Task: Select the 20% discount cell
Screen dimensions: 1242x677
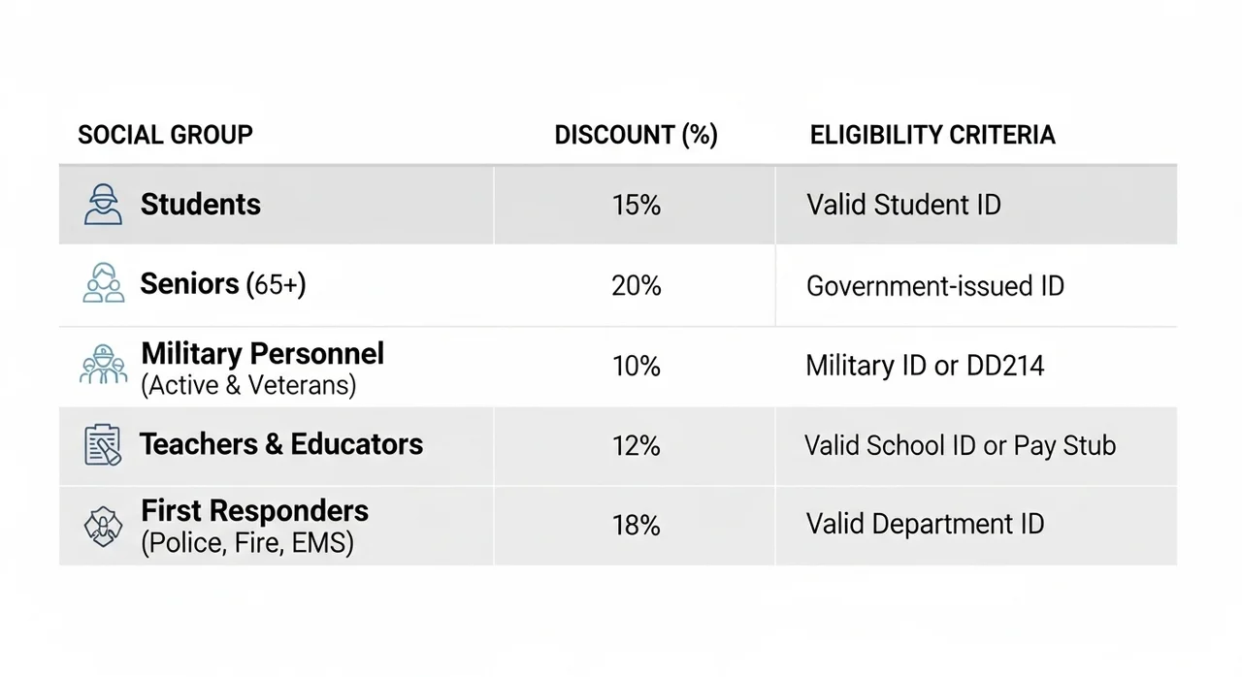Action: (x=637, y=285)
